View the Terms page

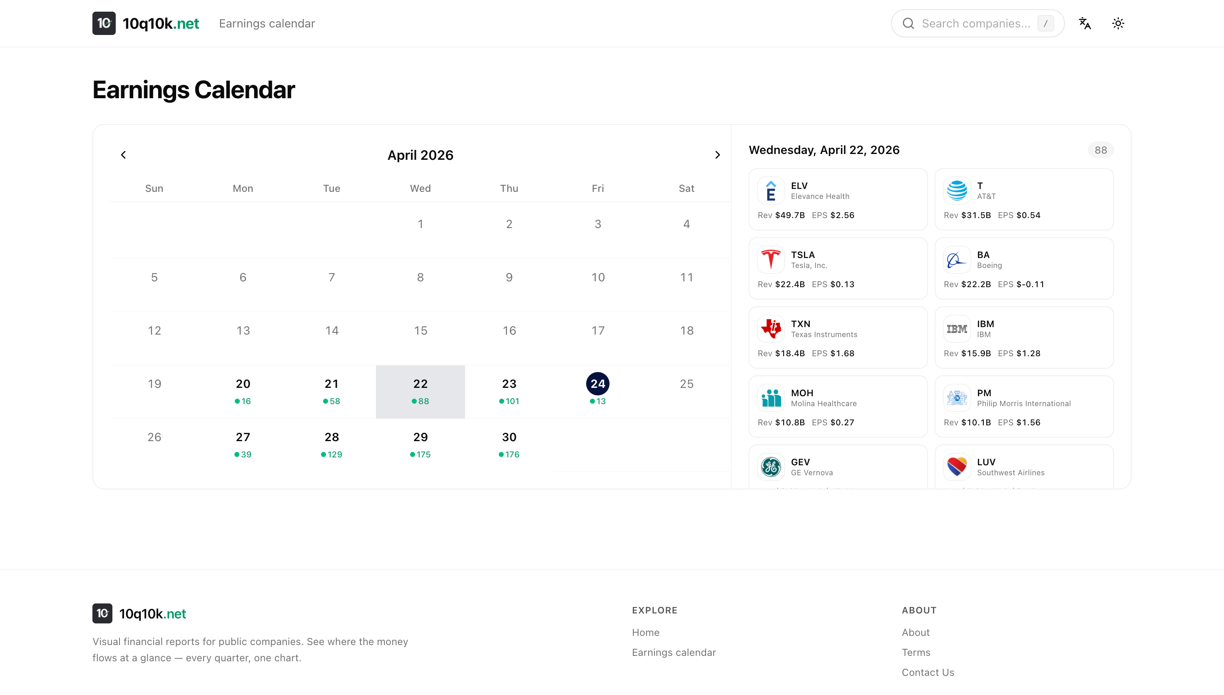point(916,653)
